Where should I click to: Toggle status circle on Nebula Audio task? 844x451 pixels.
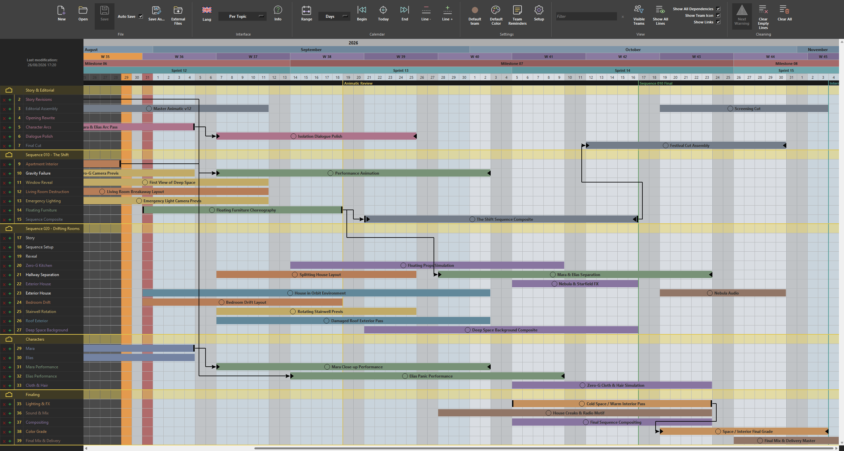click(710, 293)
